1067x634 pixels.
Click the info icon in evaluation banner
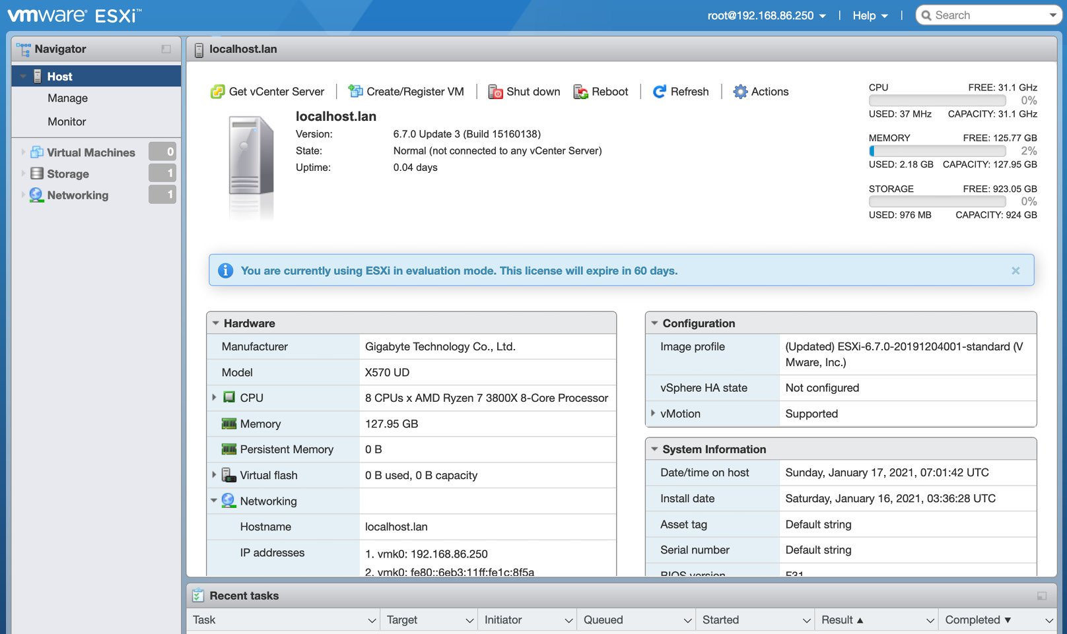coord(225,270)
